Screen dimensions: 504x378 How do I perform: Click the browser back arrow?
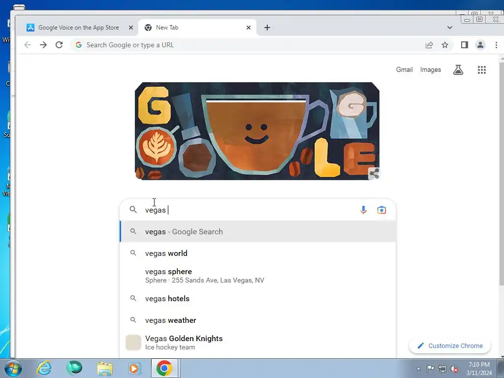pyautogui.click(x=28, y=45)
